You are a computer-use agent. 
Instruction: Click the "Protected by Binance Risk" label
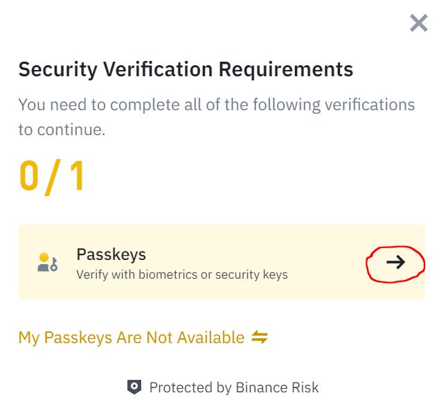click(x=234, y=387)
